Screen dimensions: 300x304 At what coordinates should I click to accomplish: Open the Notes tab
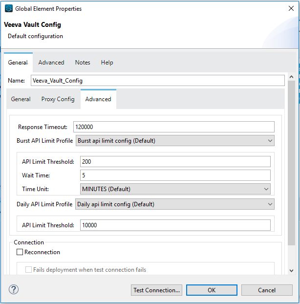click(x=83, y=63)
